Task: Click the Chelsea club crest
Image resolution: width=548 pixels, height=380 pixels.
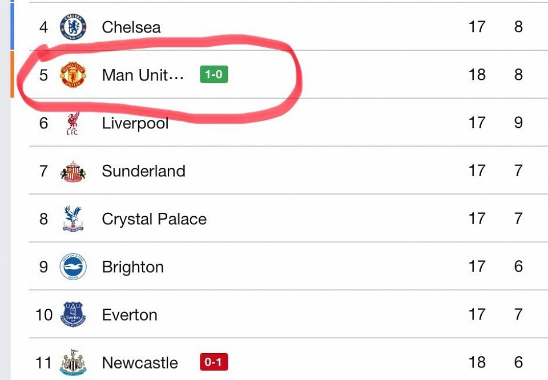Action: (73, 27)
